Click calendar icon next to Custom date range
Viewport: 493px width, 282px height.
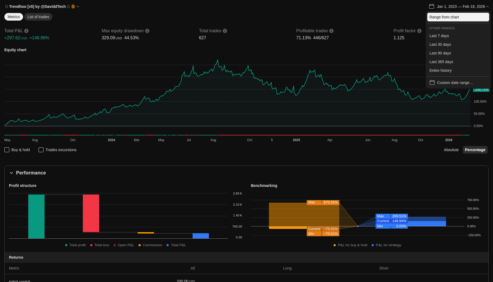432,83
